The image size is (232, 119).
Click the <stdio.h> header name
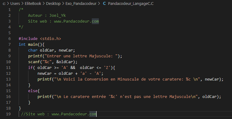(50, 39)
